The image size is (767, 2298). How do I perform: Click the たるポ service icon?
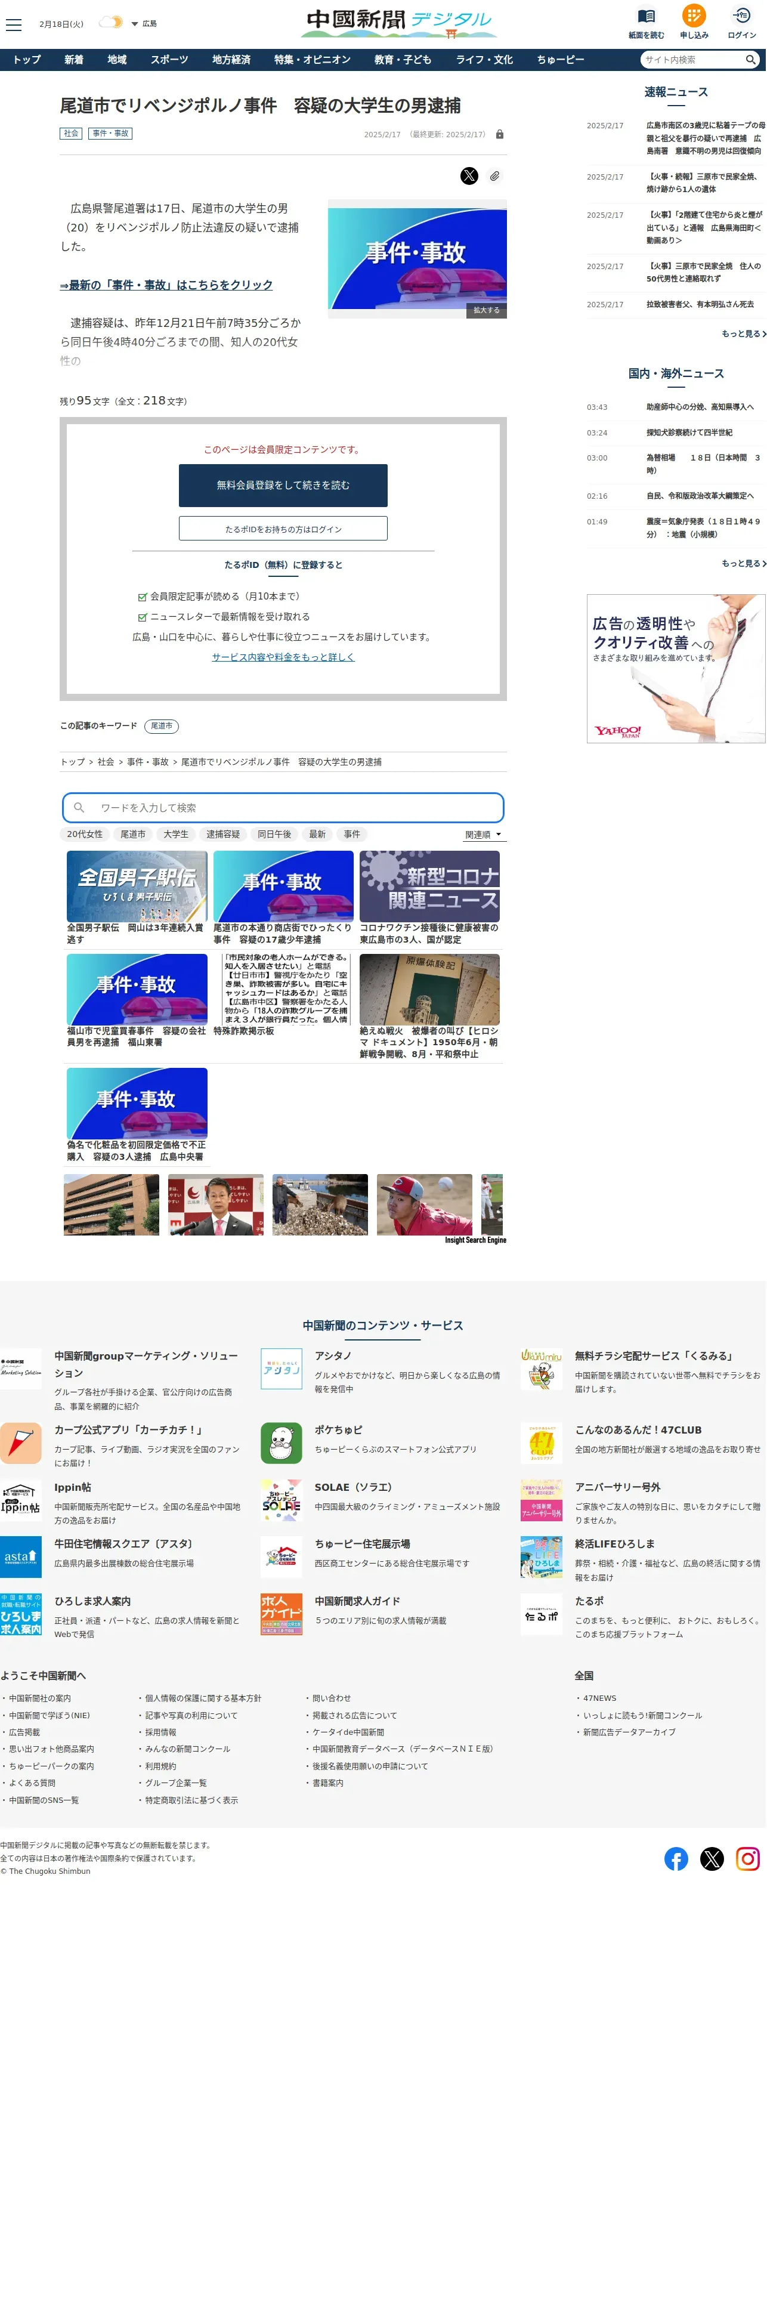(542, 1615)
